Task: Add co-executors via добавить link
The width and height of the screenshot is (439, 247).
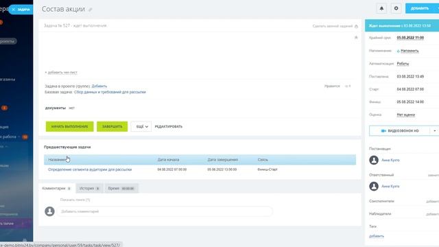Action: [433, 201]
